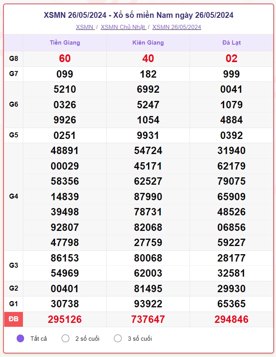The image size is (276, 357).
Task: Click the G8 row label
Action: tap(14, 59)
